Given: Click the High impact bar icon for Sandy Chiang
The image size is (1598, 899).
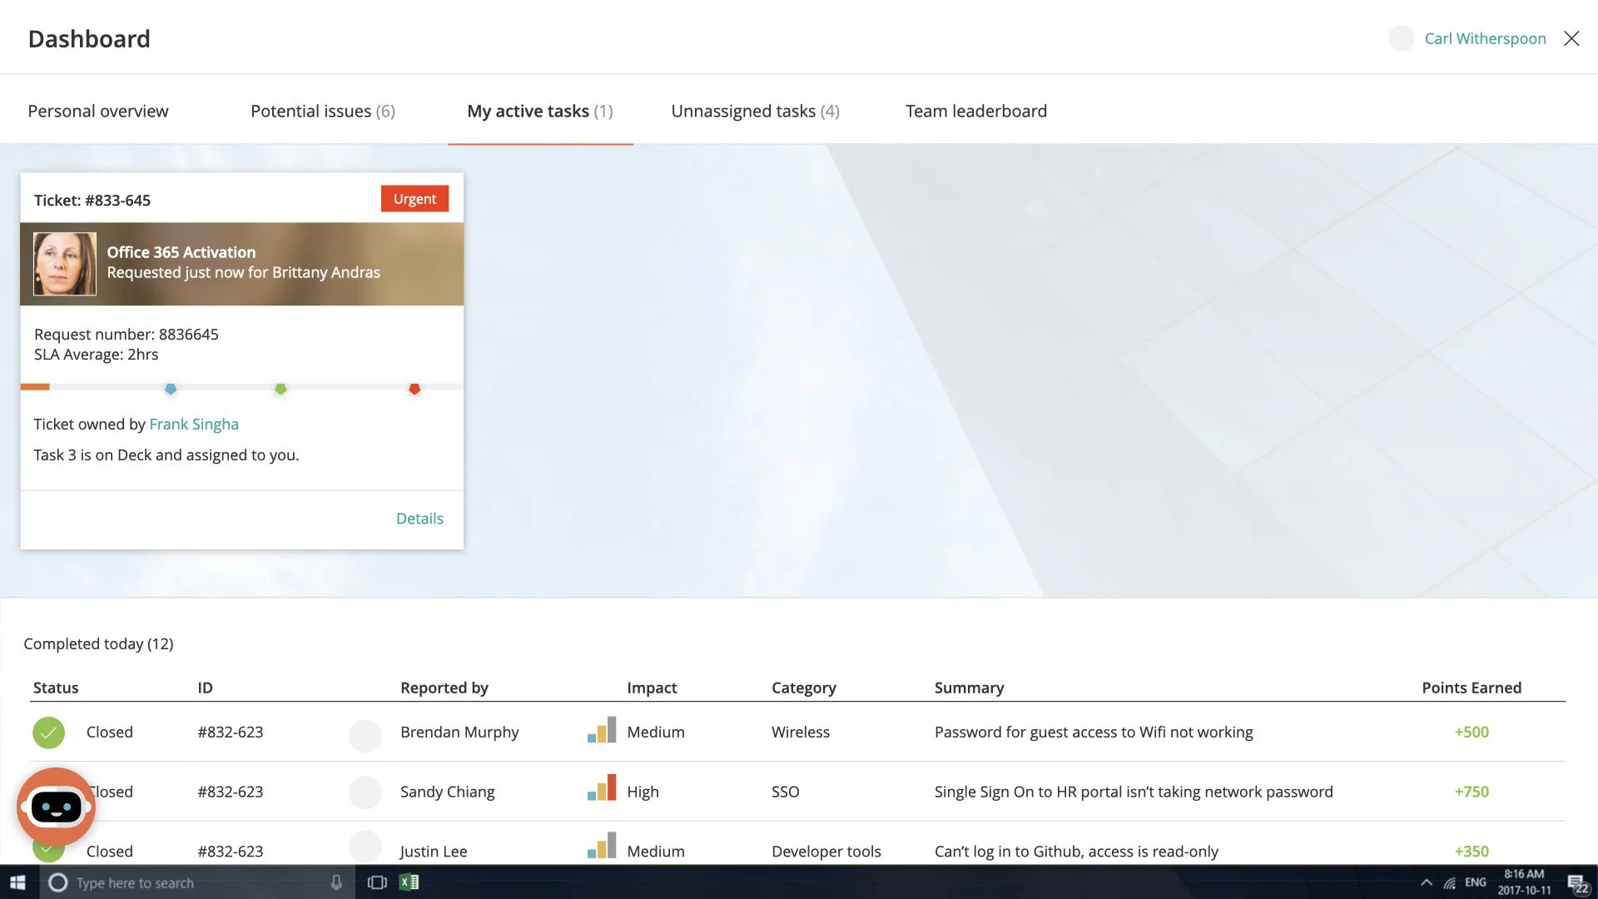Looking at the screenshot, I should coord(602,788).
